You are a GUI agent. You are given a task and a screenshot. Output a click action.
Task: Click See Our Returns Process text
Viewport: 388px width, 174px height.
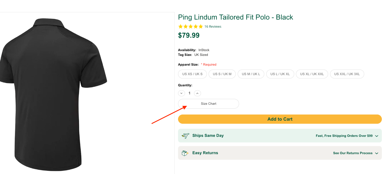(x=353, y=153)
